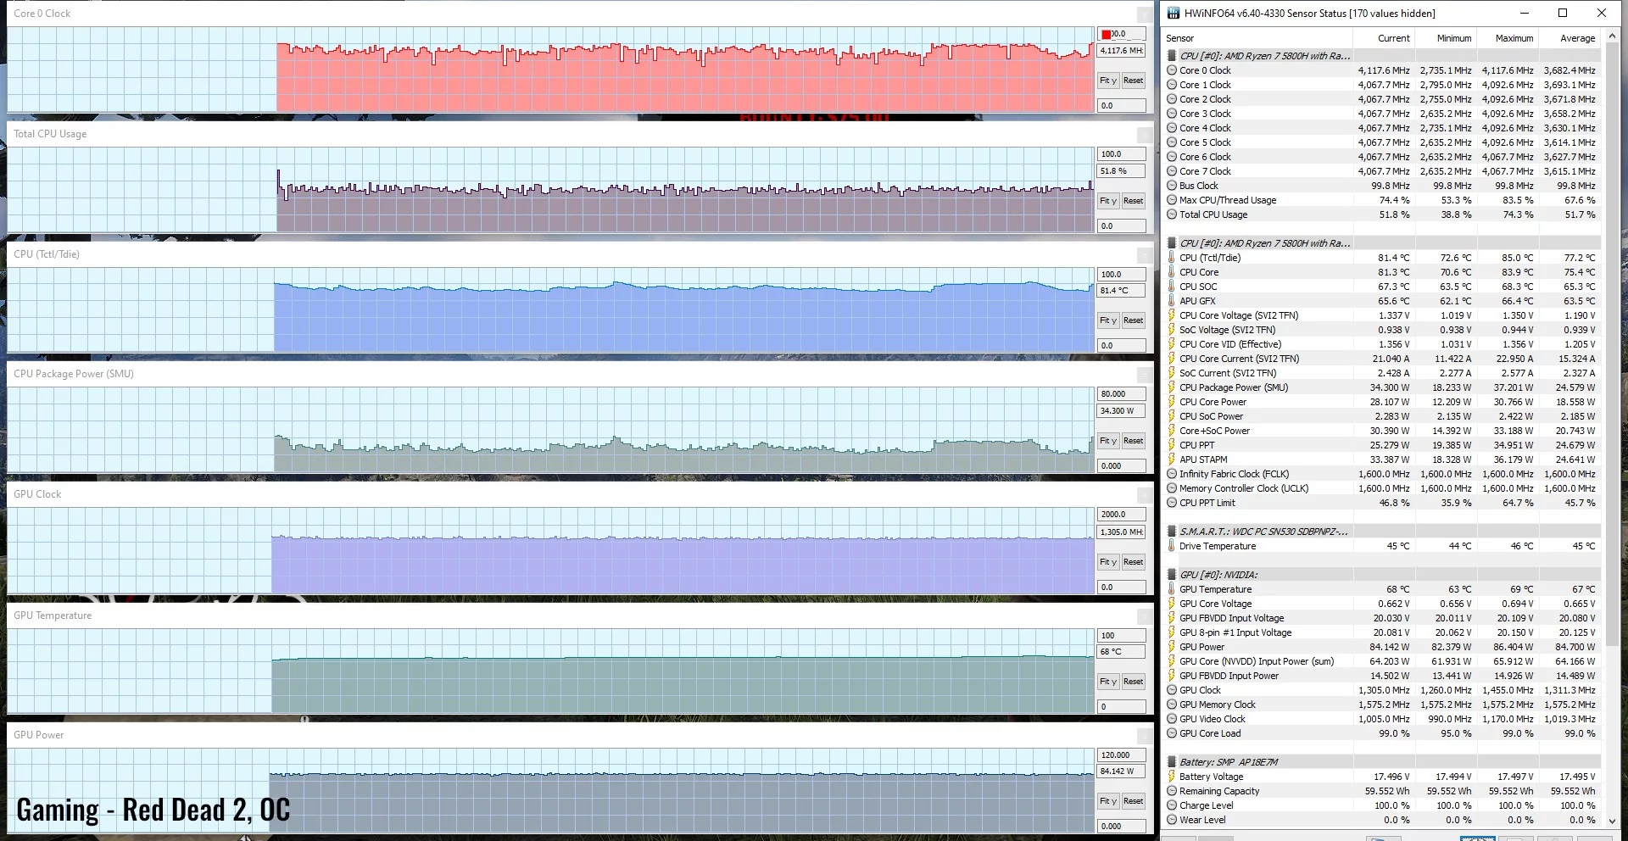Click the Maximum column header
The width and height of the screenshot is (1628, 841).
[1514, 38]
